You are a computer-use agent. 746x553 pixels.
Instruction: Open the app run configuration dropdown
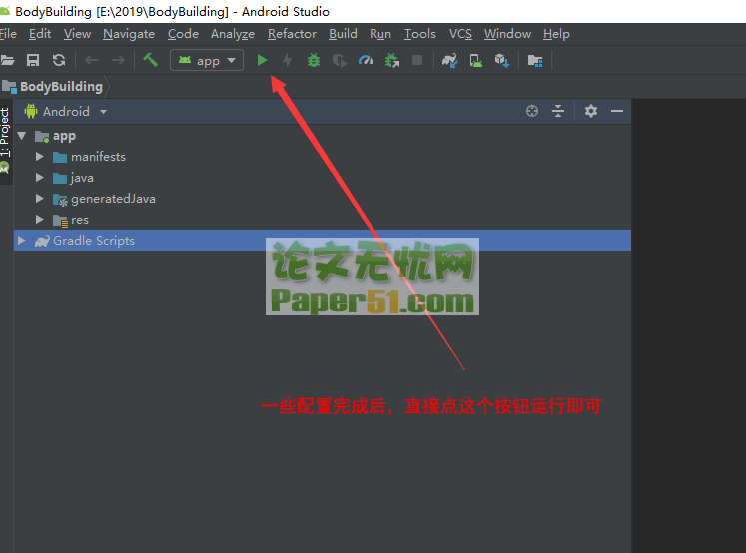pyautogui.click(x=207, y=60)
